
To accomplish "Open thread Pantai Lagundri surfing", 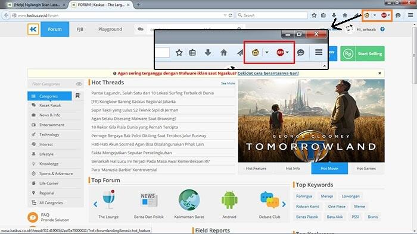I will pos(153,93).
